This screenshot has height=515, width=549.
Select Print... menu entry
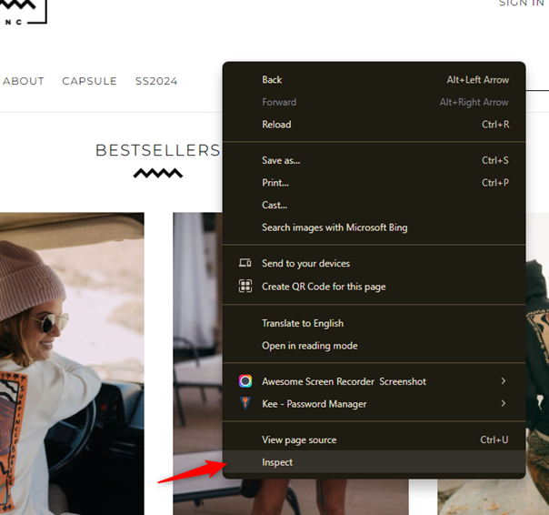275,183
